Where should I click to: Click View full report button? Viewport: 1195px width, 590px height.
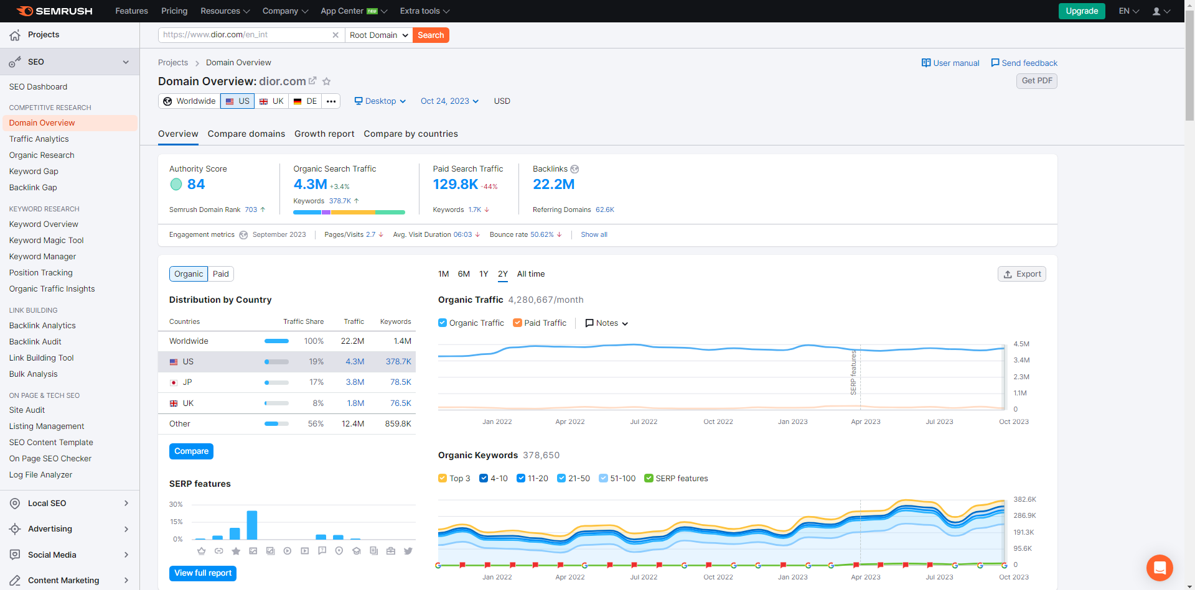(x=203, y=573)
